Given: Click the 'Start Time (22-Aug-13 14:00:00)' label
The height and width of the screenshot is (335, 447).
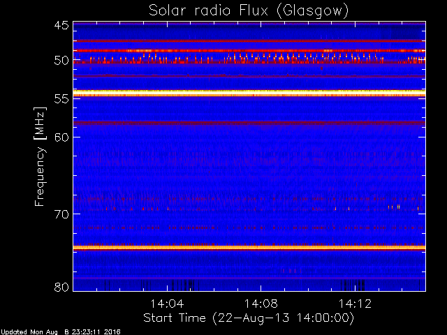Looking at the screenshot, I should click(x=249, y=318).
